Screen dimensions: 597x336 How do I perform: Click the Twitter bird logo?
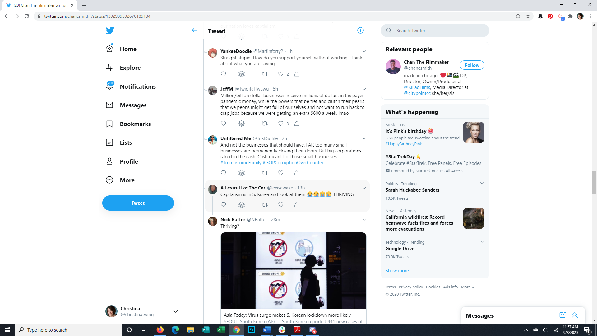(x=110, y=30)
